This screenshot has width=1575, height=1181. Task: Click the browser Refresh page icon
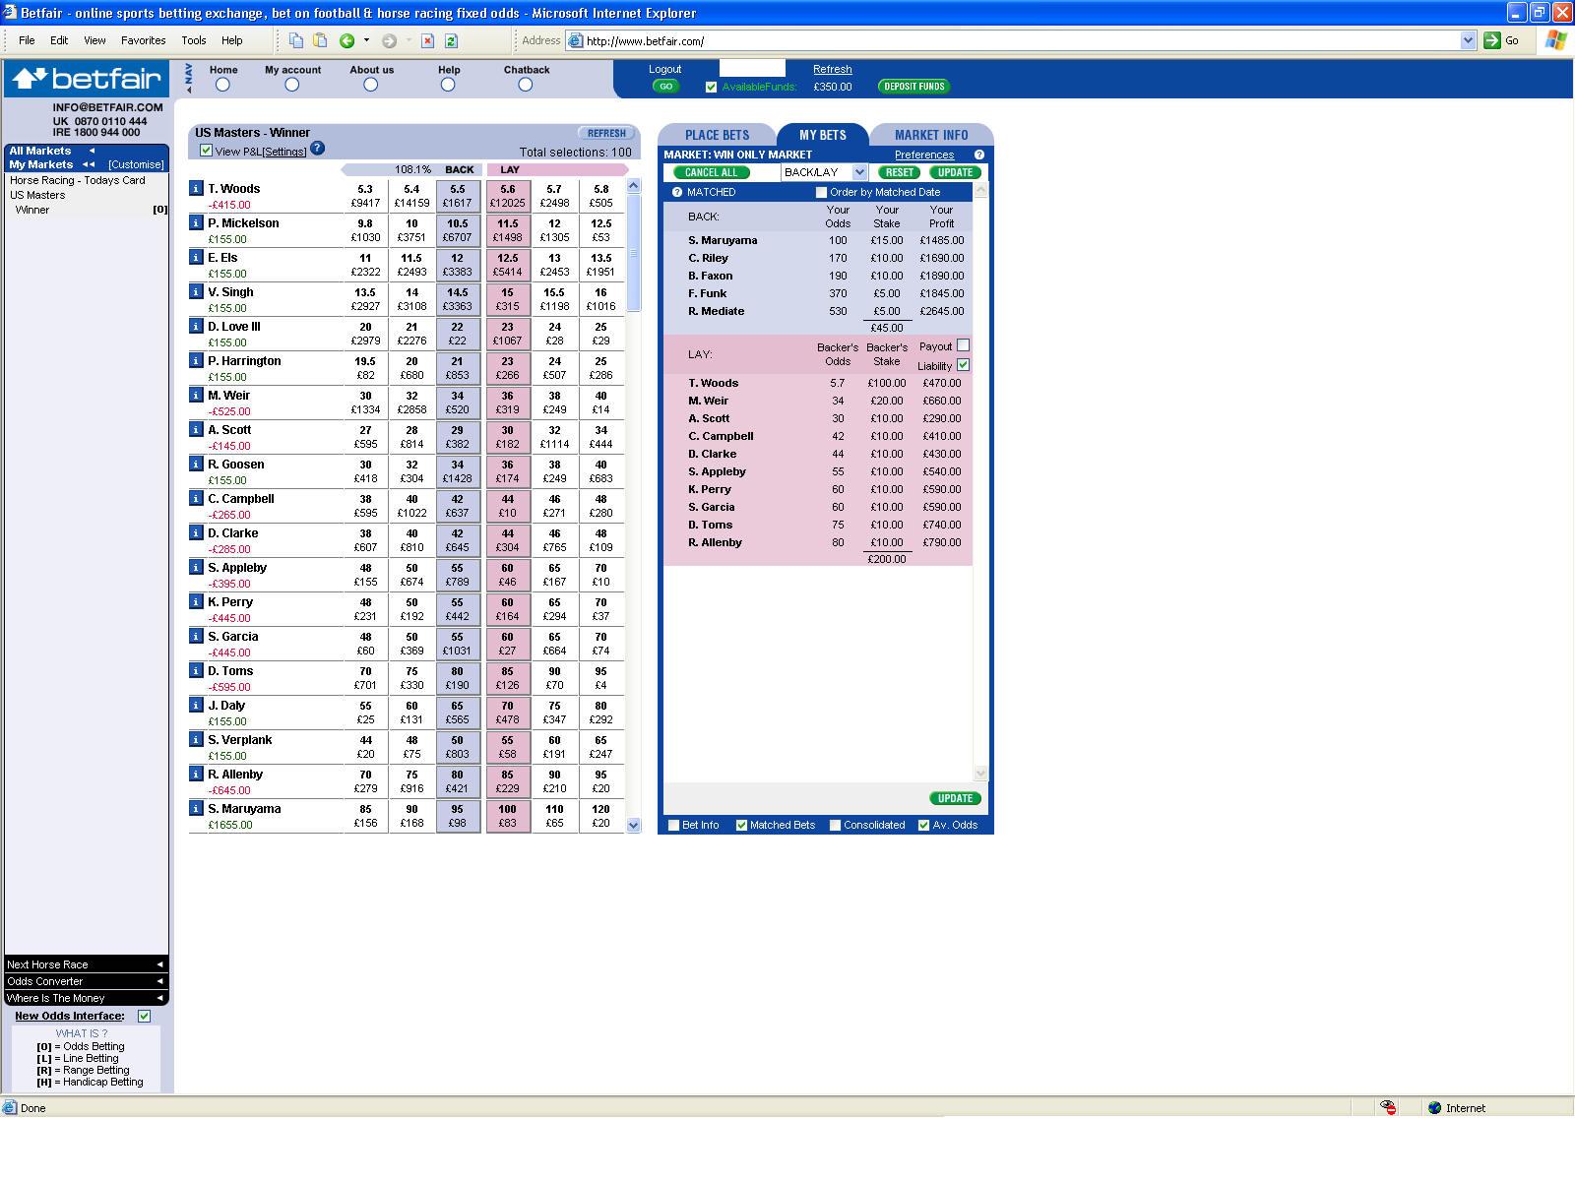[x=451, y=40]
